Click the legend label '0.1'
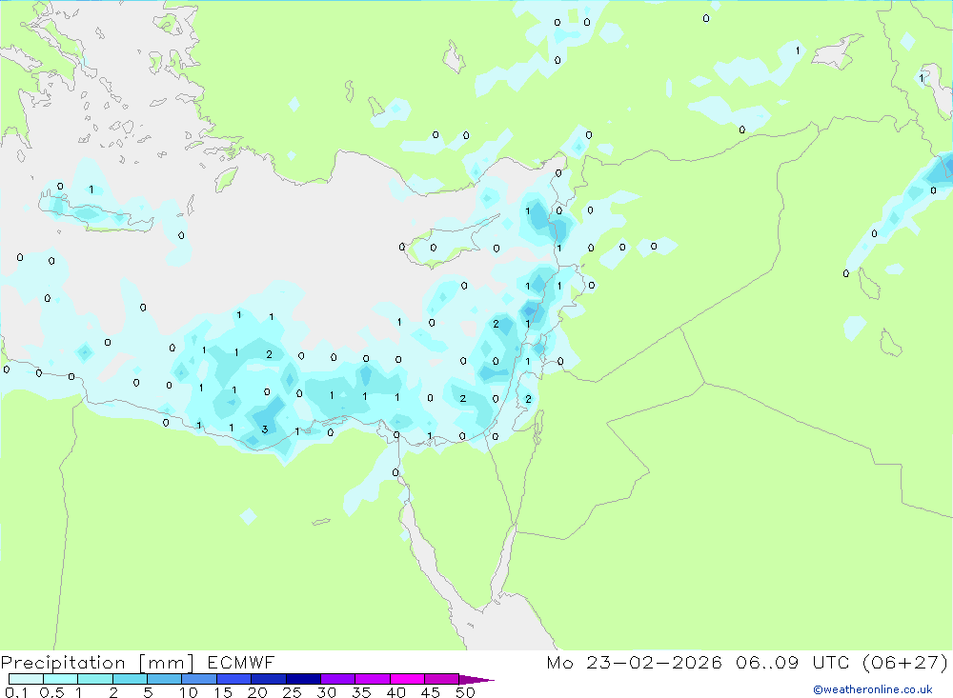This screenshot has width=953, height=698. (x=16, y=692)
